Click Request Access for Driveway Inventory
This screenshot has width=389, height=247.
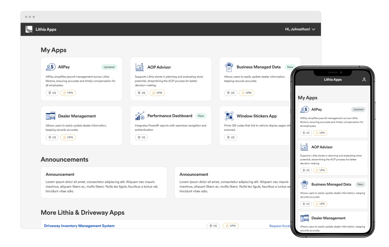[280, 226]
